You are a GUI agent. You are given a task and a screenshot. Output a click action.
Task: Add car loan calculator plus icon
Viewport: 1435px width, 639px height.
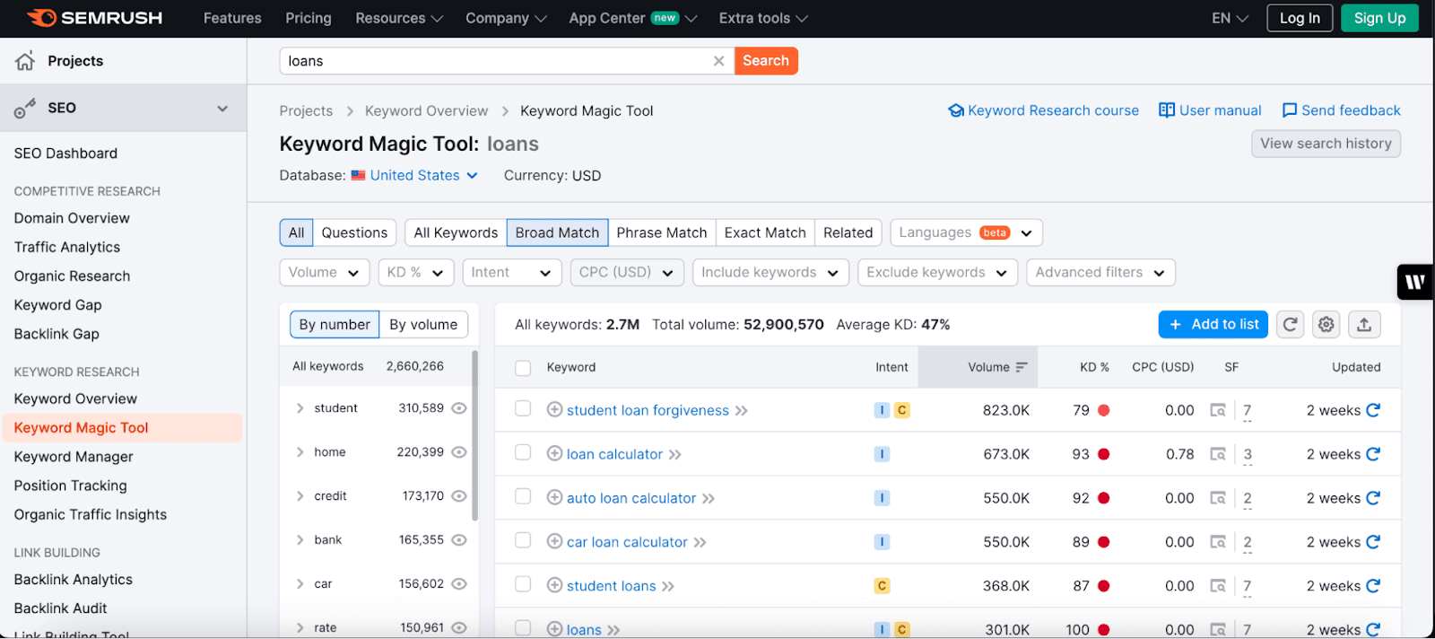click(554, 542)
